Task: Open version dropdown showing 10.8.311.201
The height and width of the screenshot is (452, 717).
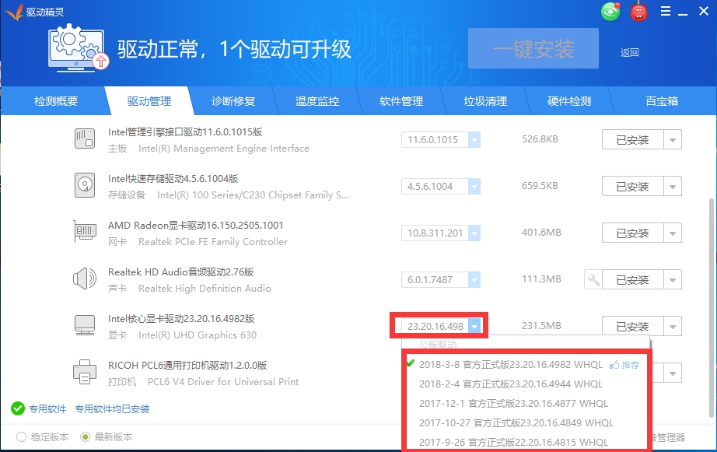Action: (x=474, y=233)
